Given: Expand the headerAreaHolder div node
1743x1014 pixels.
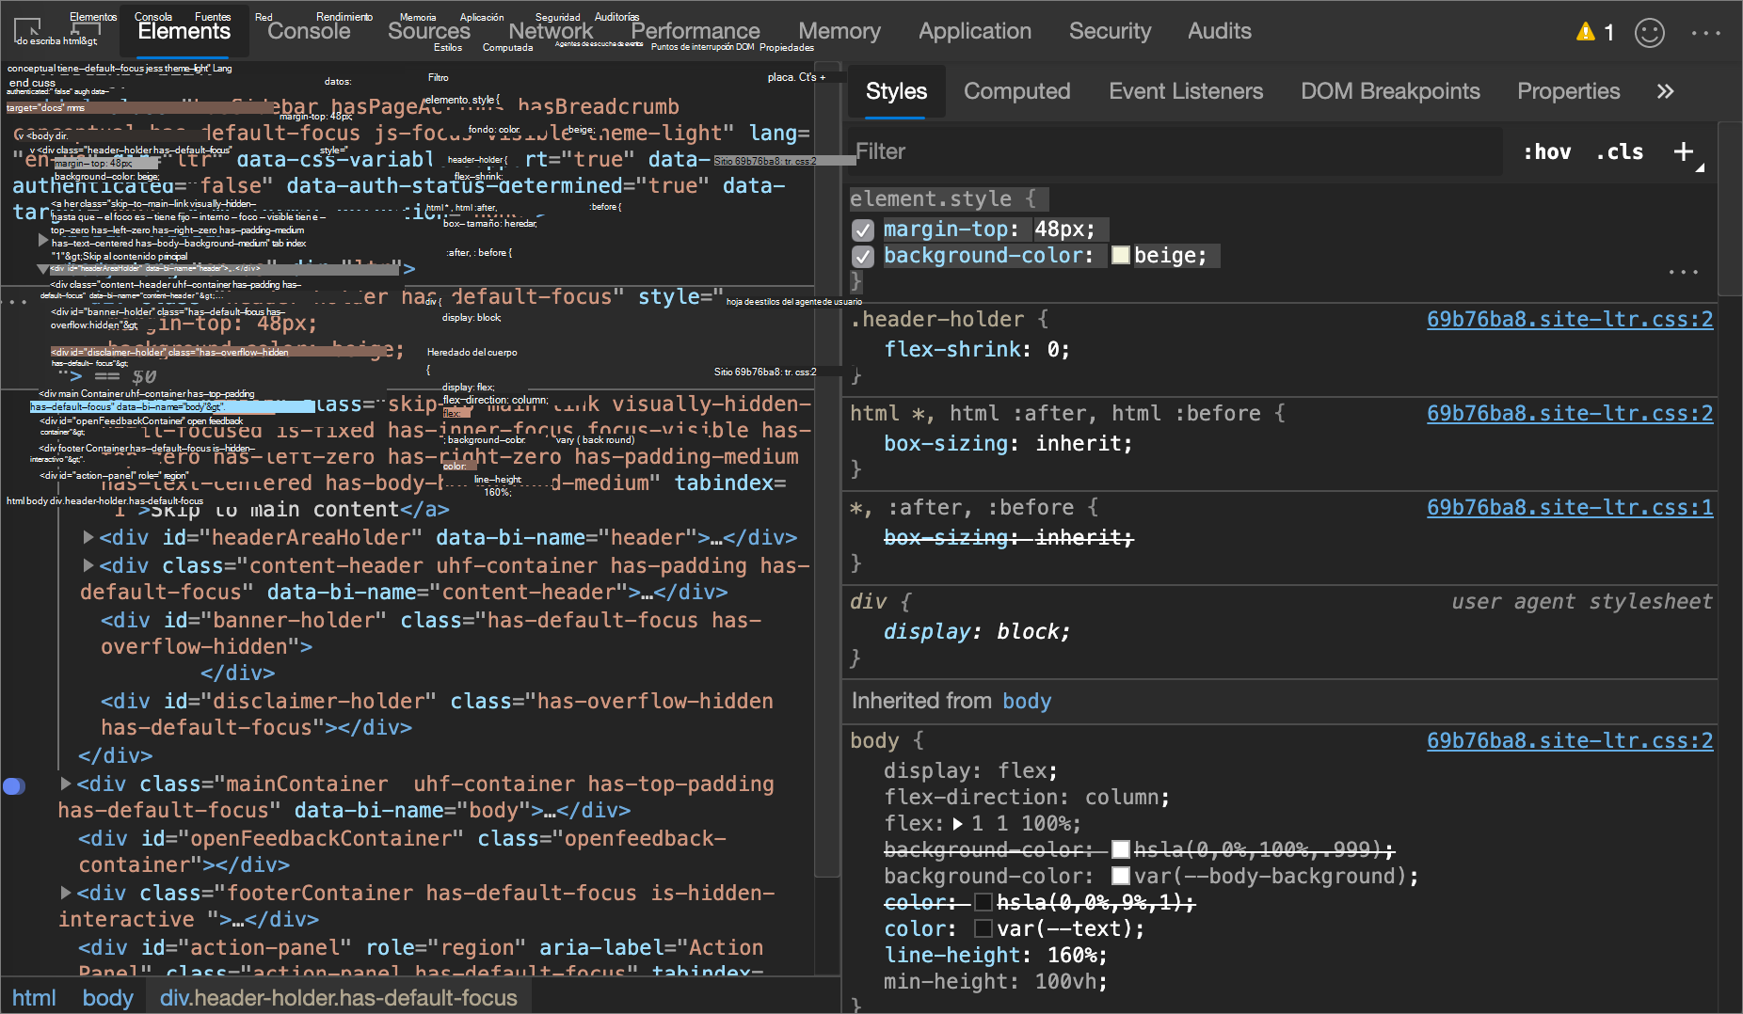Looking at the screenshot, I should click(x=88, y=537).
